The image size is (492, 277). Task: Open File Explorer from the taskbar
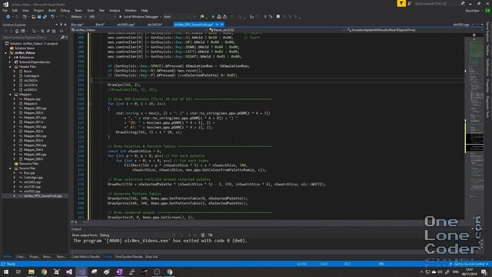coord(32,272)
